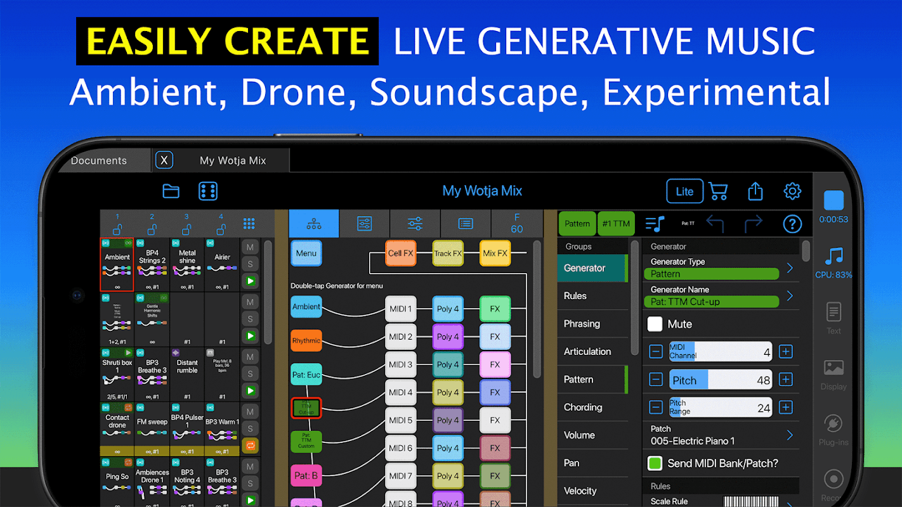The height and width of the screenshot is (507, 902).
Task: Decrease MIDI Channel with minus button
Action: tap(656, 352)
